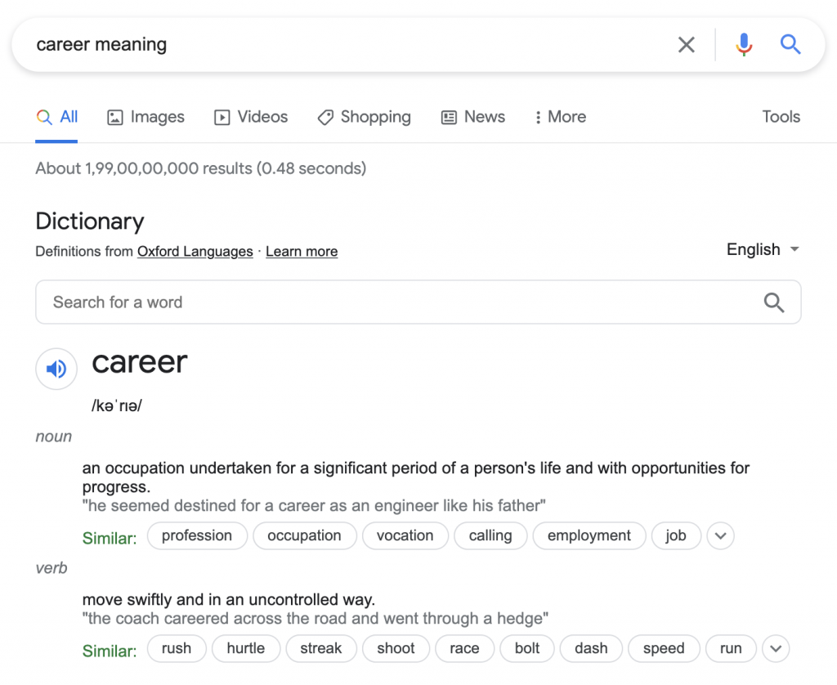Click the Learn more link
The image size is (837, 685).
(x=301, y=251)
